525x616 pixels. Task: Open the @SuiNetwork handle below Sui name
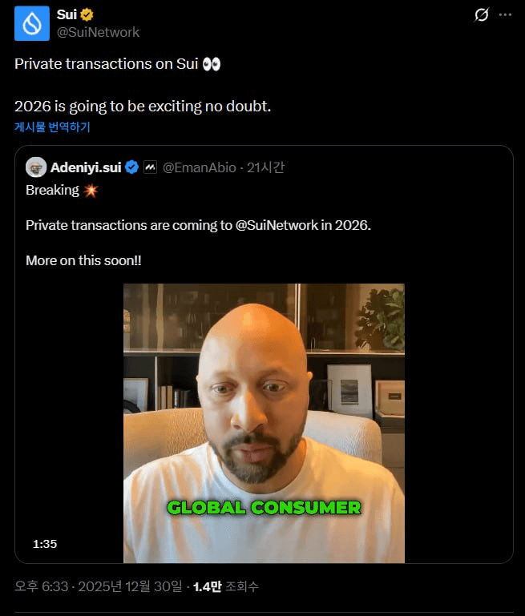pyautogui.click(x=98, y=32)
